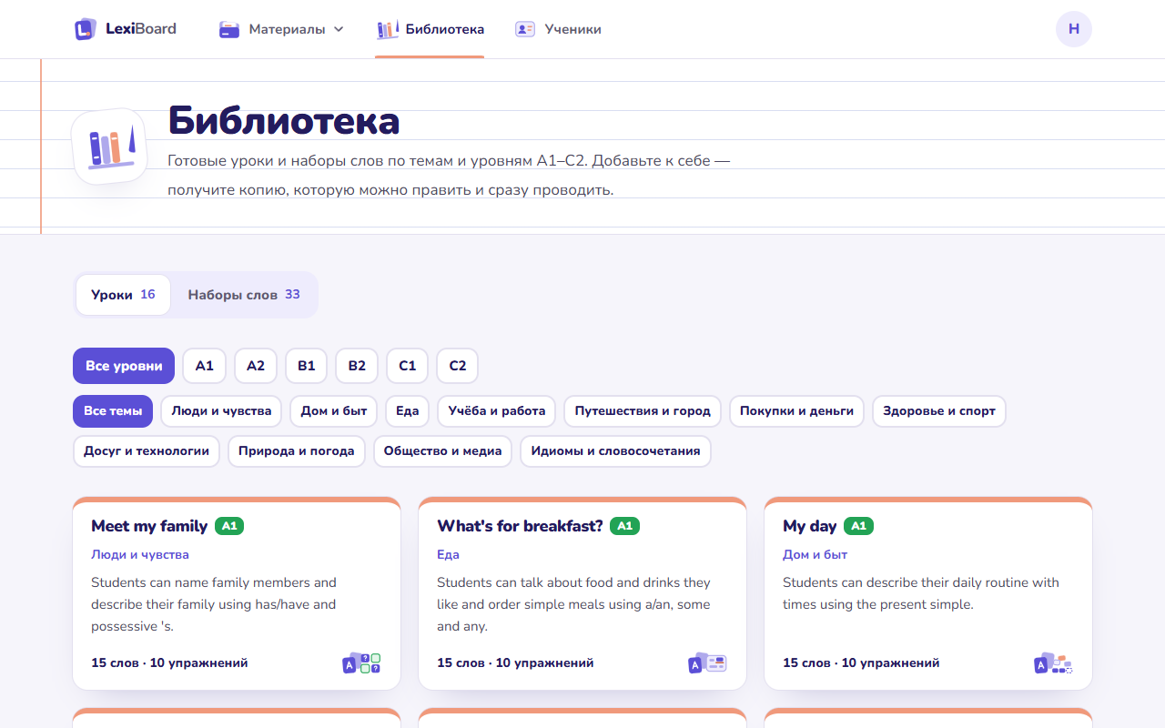Switch to the Уроки 16 tab
Screen dimensions: 1165x728
(123, 295)
